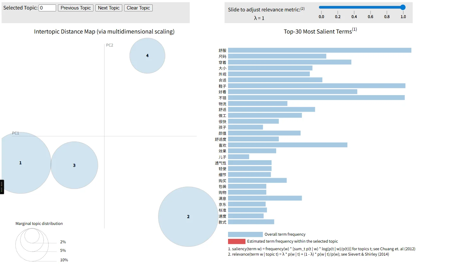451x273 pixels.
Task: Click the bar for term 鞋子
Action: pyautogui.click(x=317, y=86)
